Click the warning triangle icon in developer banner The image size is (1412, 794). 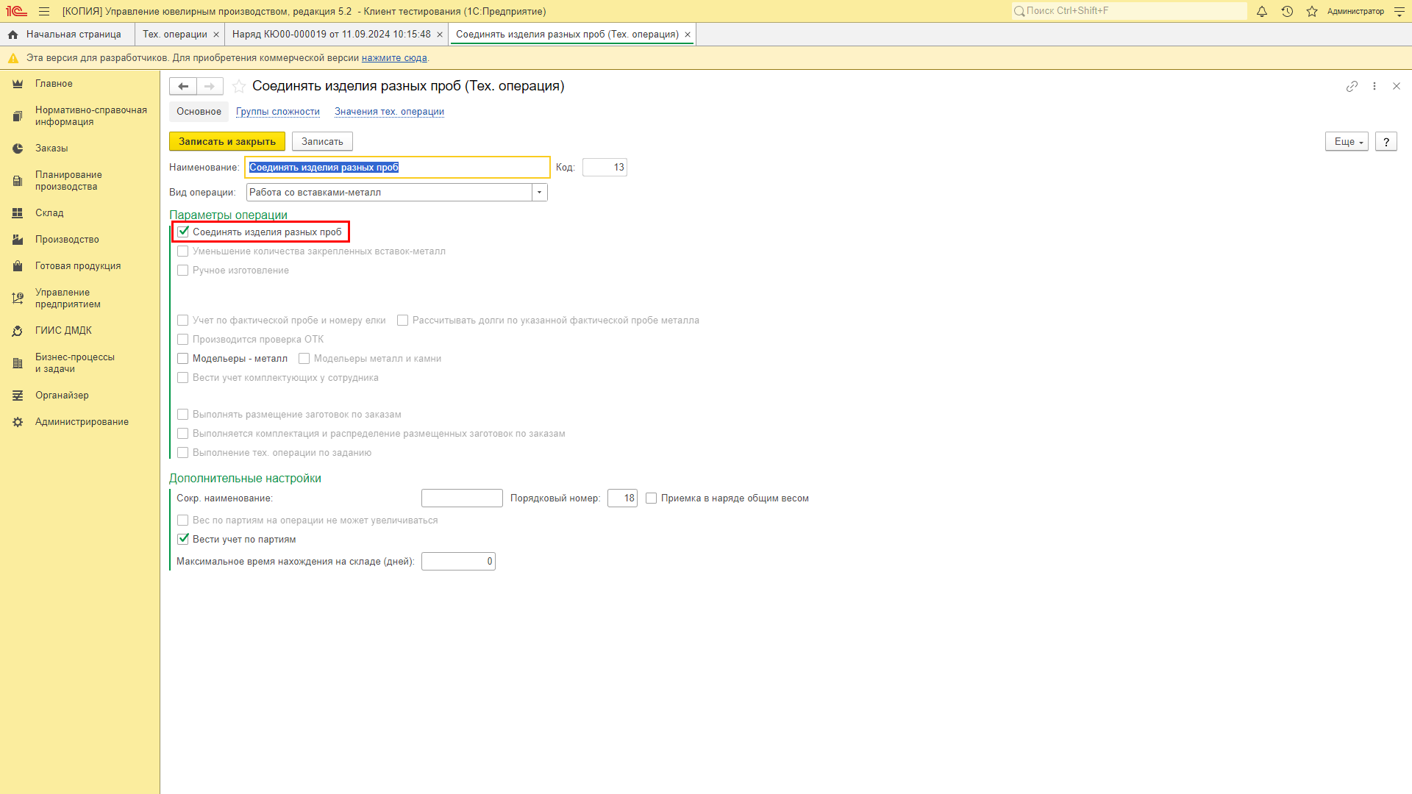[x=13, y=58]
